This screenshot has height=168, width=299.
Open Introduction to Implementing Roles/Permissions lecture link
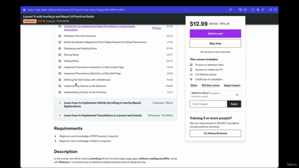(x=100, y=28)
